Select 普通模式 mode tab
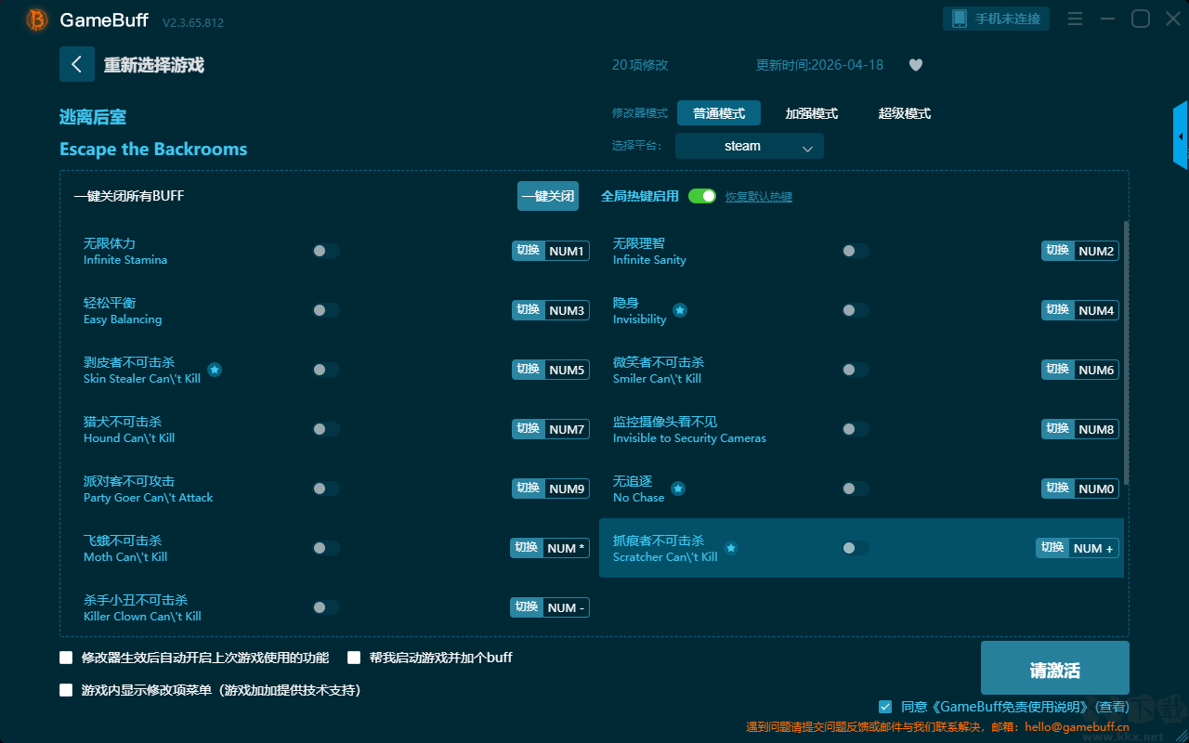This screenshot has height=743, width=1189. tap(719, 113)
